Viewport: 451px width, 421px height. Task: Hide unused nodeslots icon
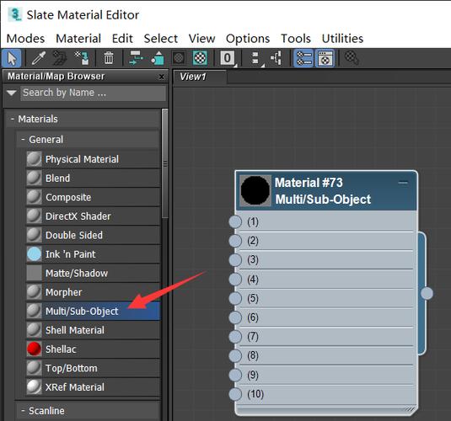click(x=158, y=58)
